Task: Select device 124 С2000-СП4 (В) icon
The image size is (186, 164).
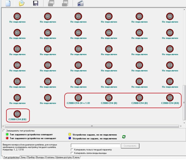Action: click(x=109, y=97)
